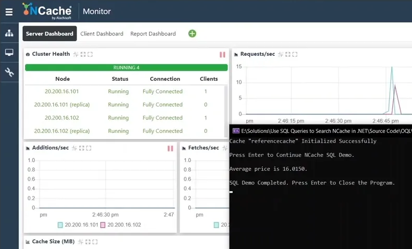Select node 20.200.16.101 (replica) row

pos(62,104)
